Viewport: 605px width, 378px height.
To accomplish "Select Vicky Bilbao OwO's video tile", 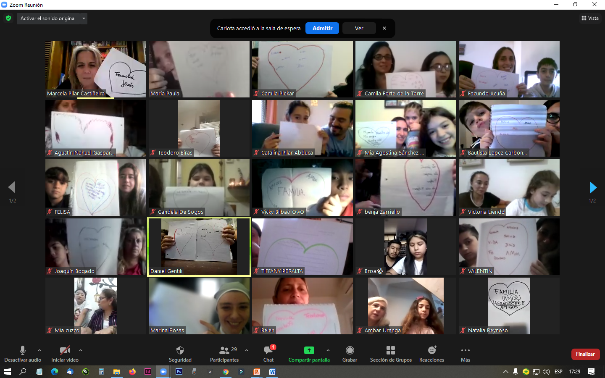I will 302,188.
